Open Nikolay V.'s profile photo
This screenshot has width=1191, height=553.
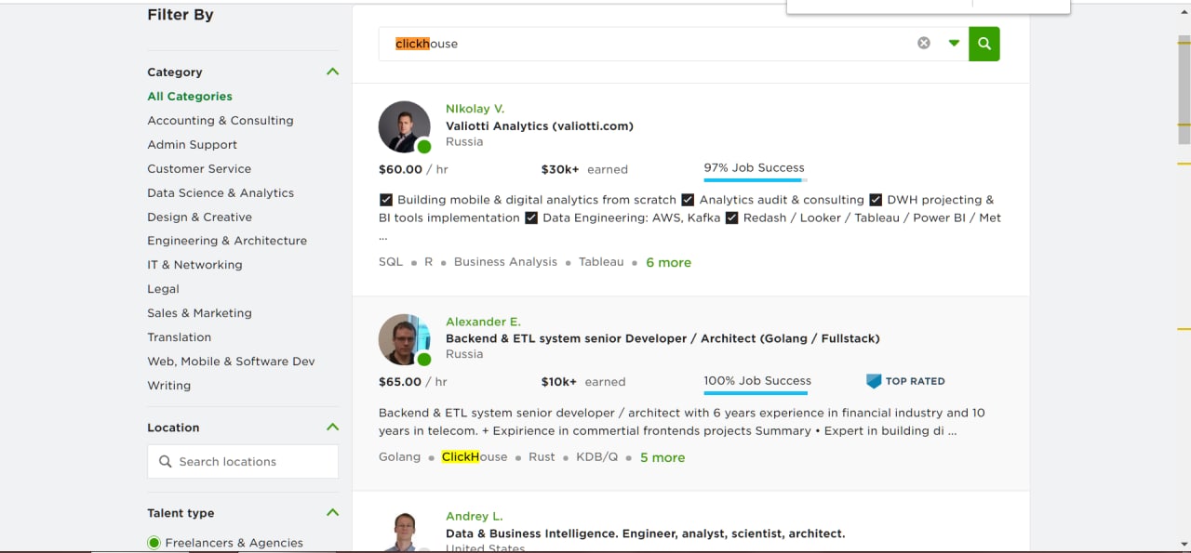405,126
